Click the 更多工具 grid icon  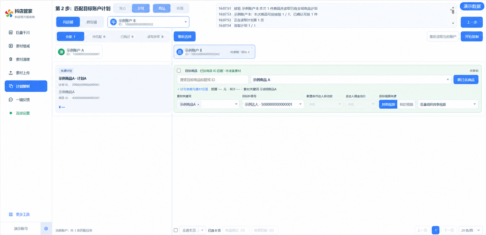pyautogui.click(x=11, y=215)
